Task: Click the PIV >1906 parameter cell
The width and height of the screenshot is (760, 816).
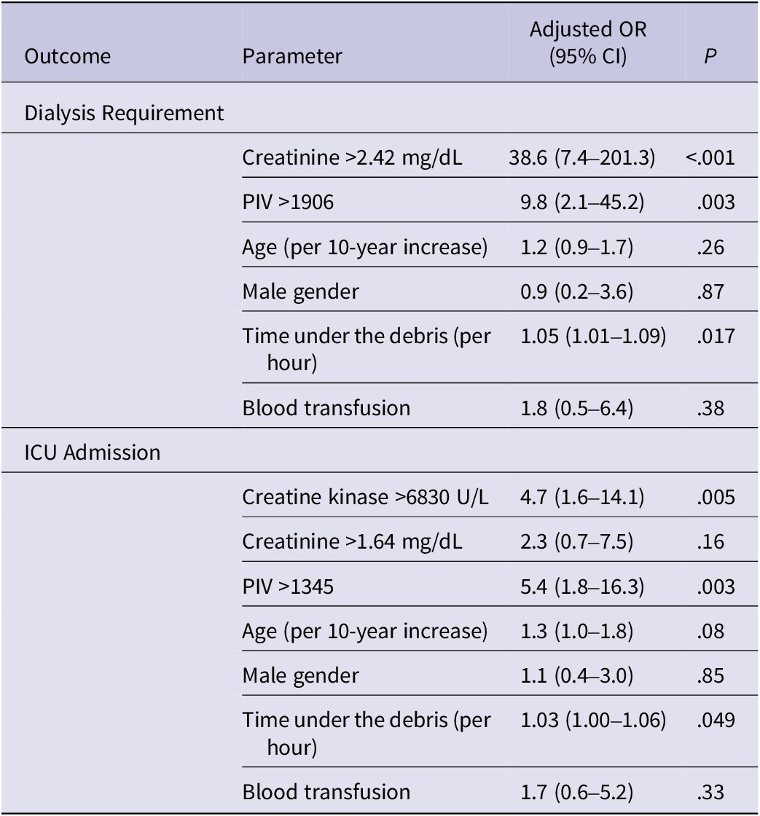Action: 288,202
